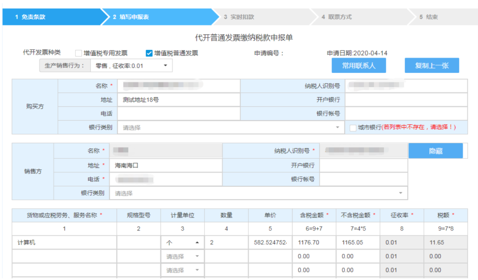Tick the 增值税专用发票 checkbox
Screen dimensions: 478x280
[78, 54]
